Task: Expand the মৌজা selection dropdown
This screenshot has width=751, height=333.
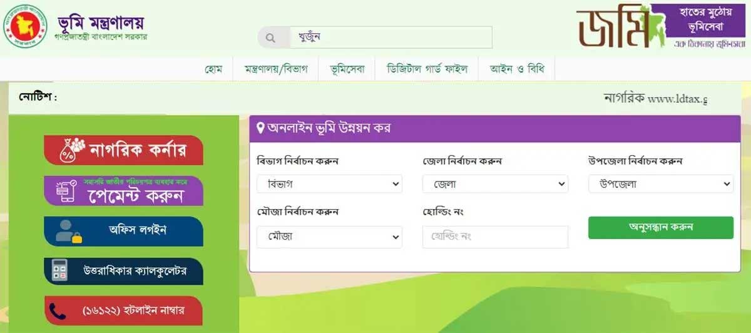Action: (329, 237)
